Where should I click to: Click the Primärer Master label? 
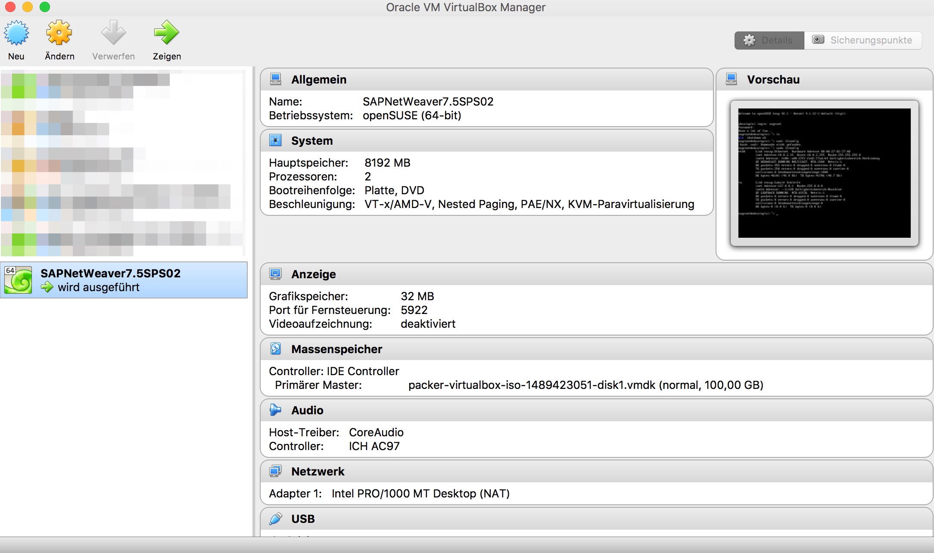click(x=318, y=385)
